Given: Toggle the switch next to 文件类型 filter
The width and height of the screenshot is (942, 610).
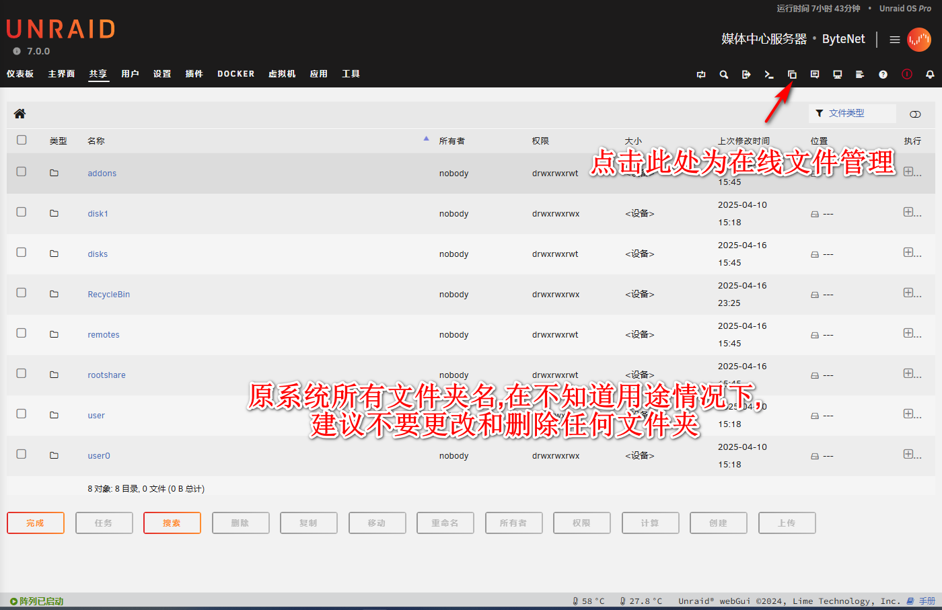Looking at the screenshot, I should [x=915, y=114].
